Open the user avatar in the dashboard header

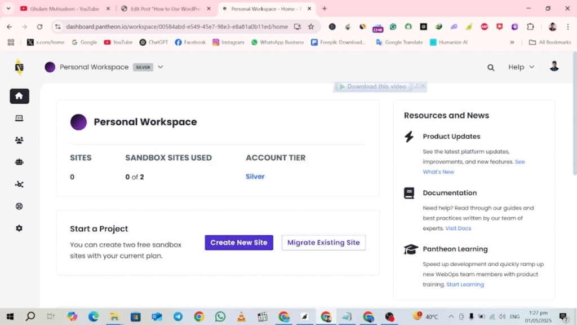554,67
